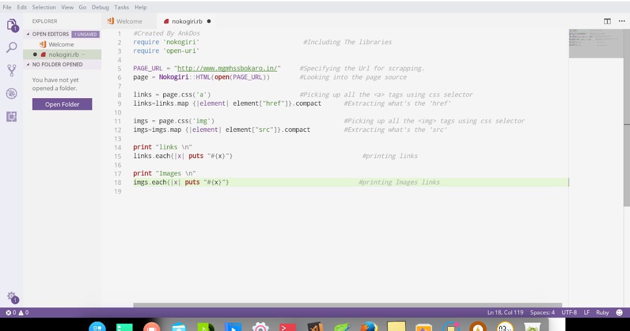
Task: Open the Manage settings gear at bottom left
Action: pyautogui.click(x=11, y=297)
